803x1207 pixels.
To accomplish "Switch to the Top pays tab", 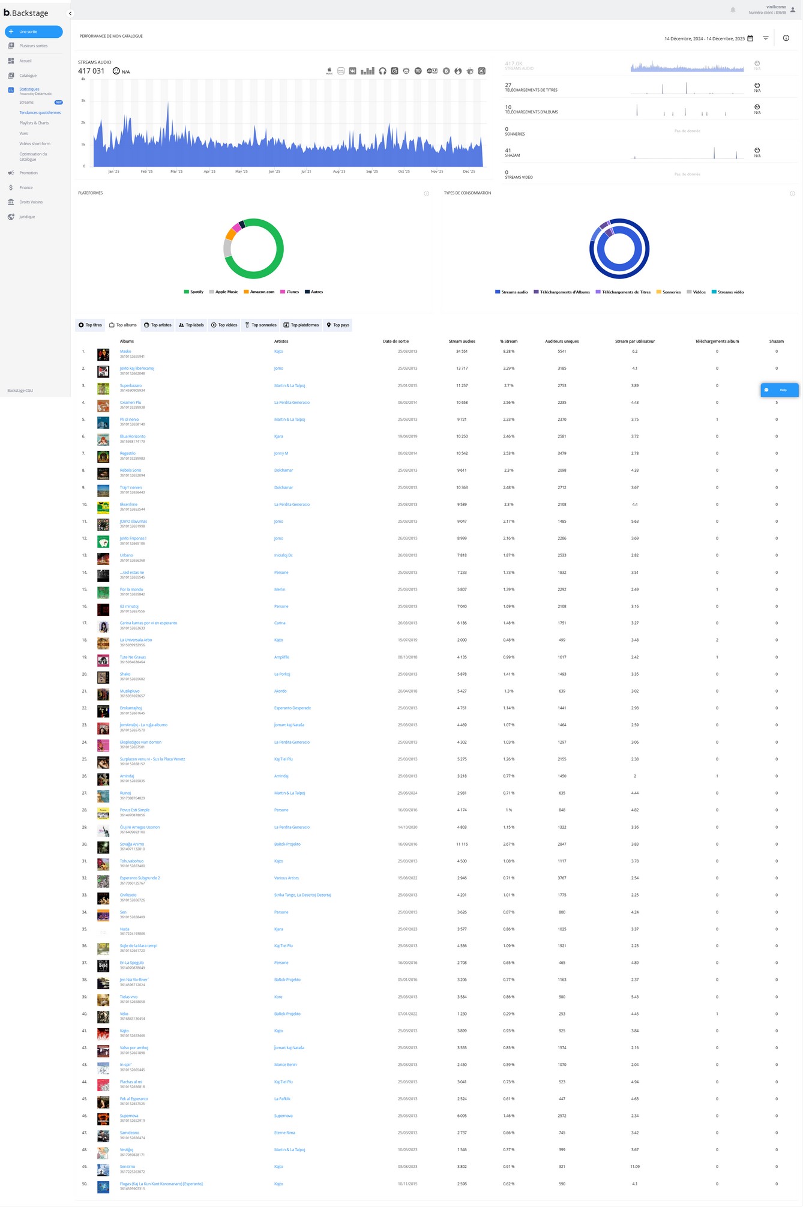I will (338, 325).
